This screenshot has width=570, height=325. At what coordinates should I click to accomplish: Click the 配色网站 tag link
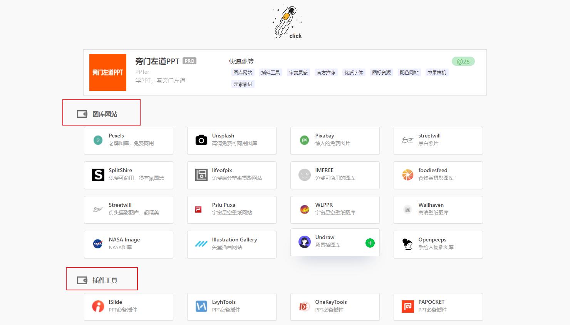[x=409, y=72]
